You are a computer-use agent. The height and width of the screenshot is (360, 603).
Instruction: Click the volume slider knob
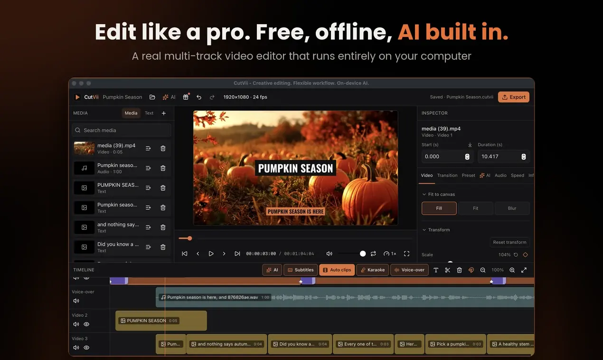[363, 254]
